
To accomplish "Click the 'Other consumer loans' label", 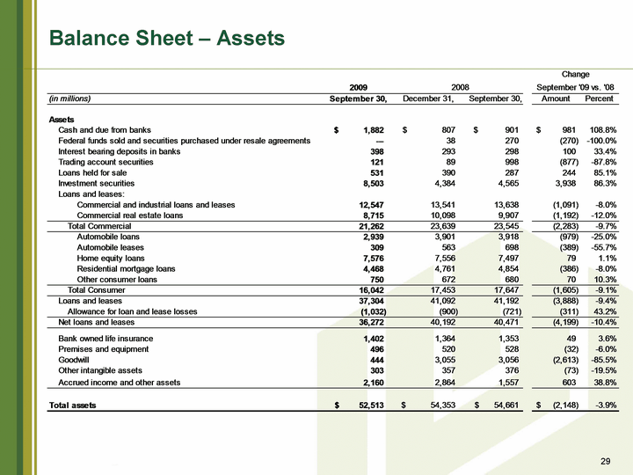I will pyautogui.click(x=117, y=280).
